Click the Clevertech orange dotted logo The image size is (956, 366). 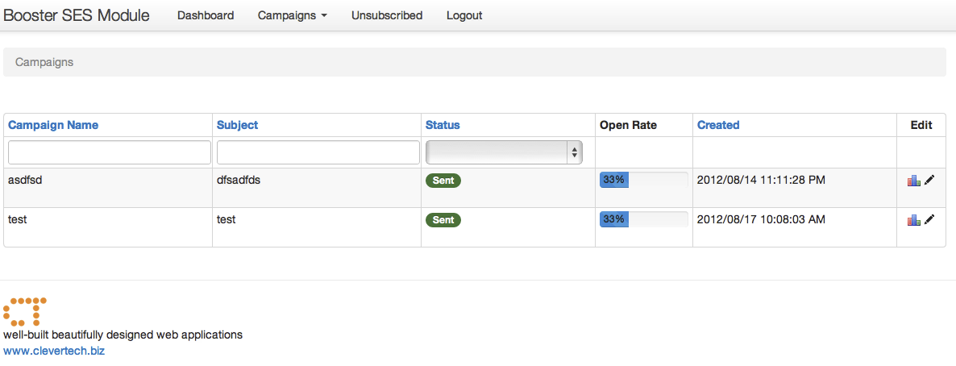coord(25,312)
